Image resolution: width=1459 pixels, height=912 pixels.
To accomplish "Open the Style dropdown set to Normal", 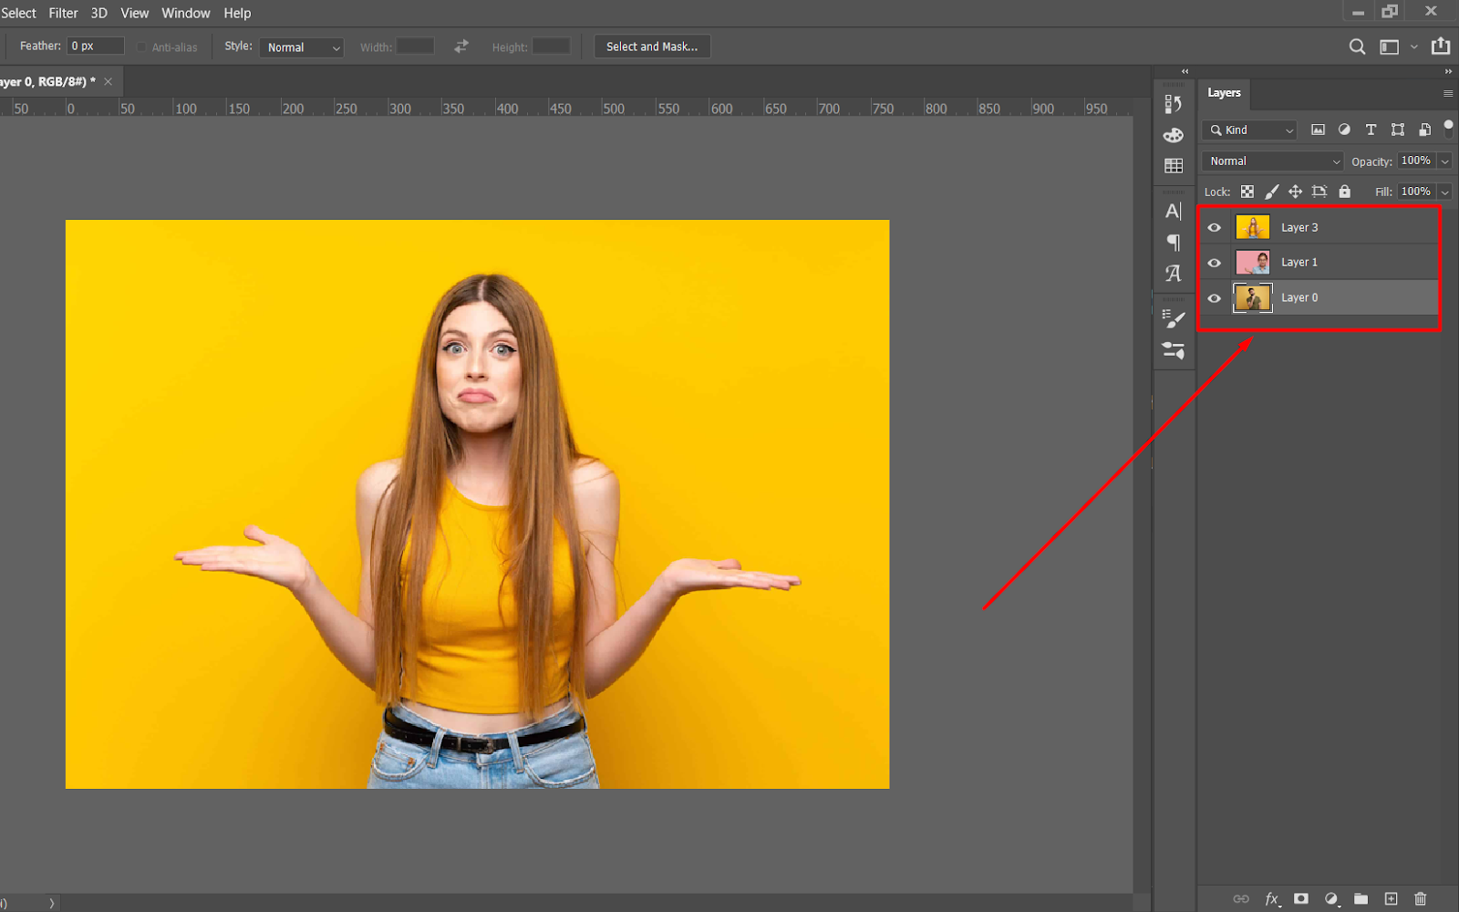I will (x=302, y=47).
